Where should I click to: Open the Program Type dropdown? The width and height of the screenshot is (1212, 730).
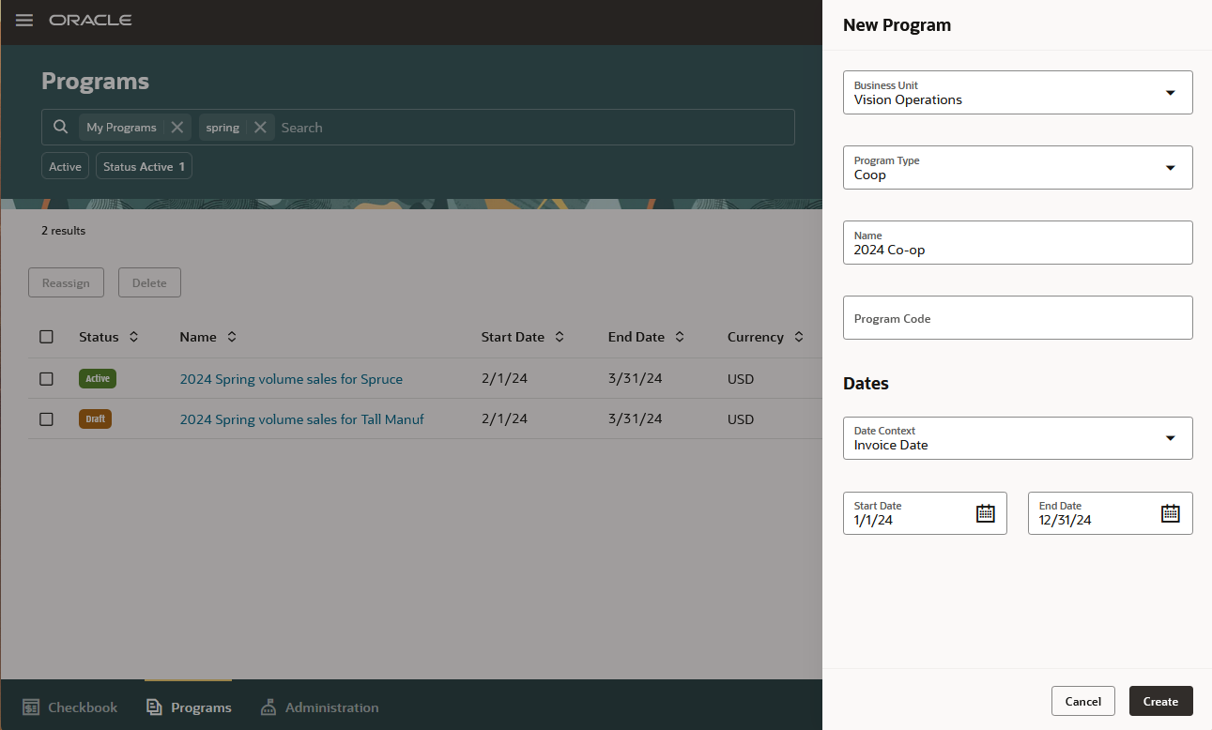[1170, 167]
